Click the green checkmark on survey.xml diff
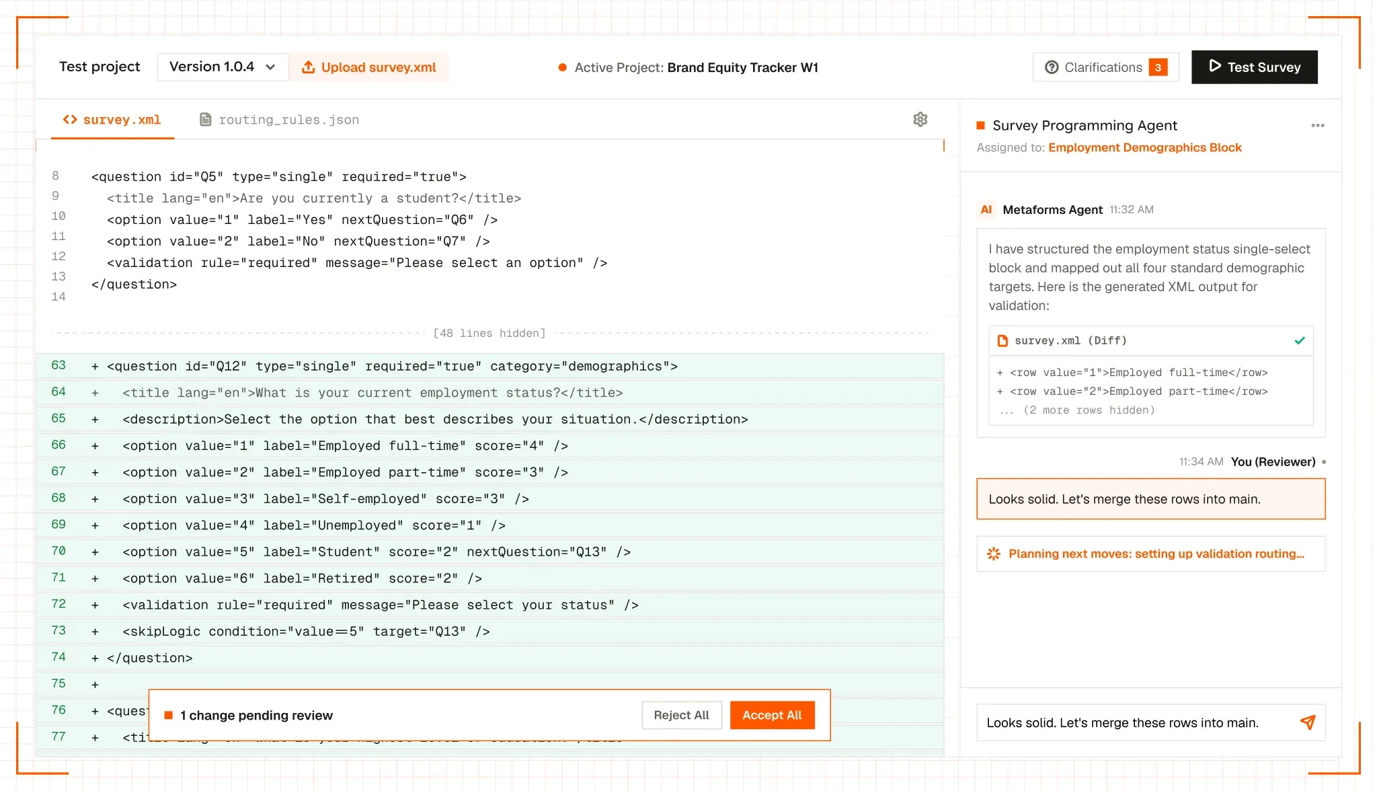Viewport: 1377px width, 791px height. 1300,340
